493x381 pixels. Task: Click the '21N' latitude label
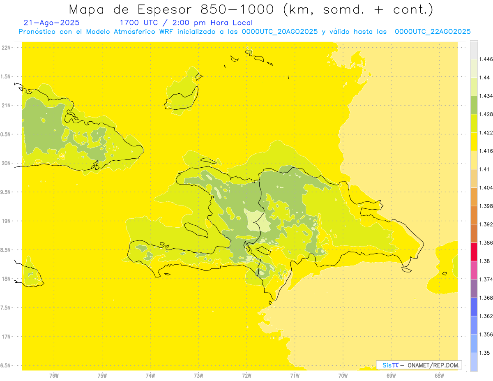click(x=7, y=106)
